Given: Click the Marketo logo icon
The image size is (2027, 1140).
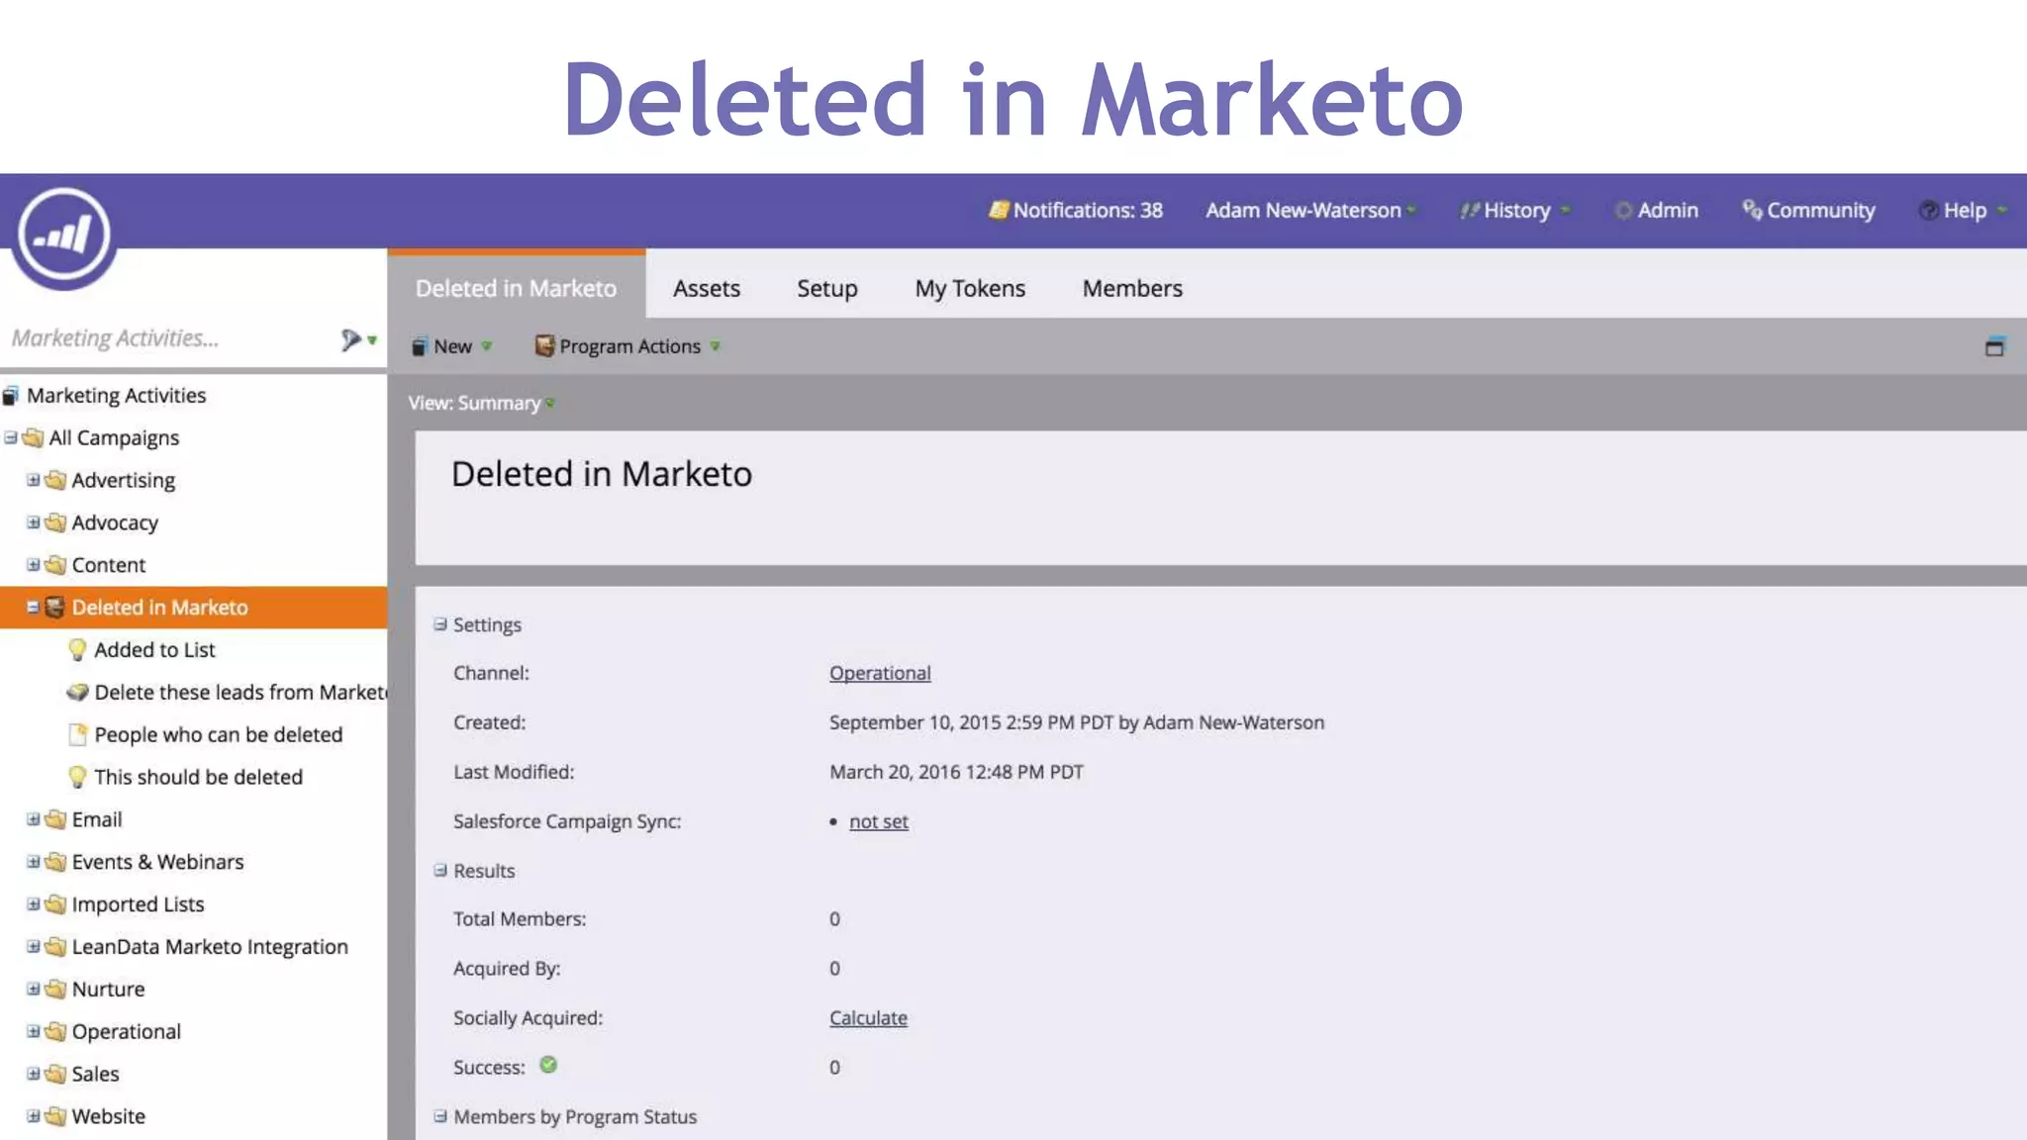Looking at the screenshot, I should (x=64, y=236).
